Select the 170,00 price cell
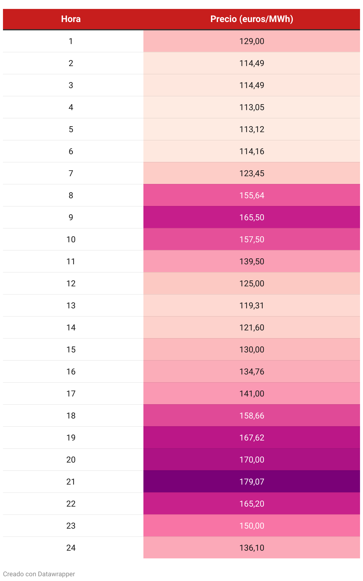 tap(251, 460)
